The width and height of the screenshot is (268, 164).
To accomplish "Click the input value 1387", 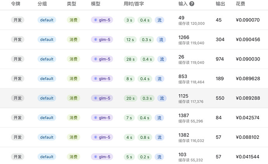I will [x=184, y=116].
